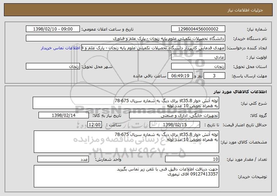Click the label تاریخ و ساعت اعلان عمومی
The image size is (277, 196).
click(108, 29)
